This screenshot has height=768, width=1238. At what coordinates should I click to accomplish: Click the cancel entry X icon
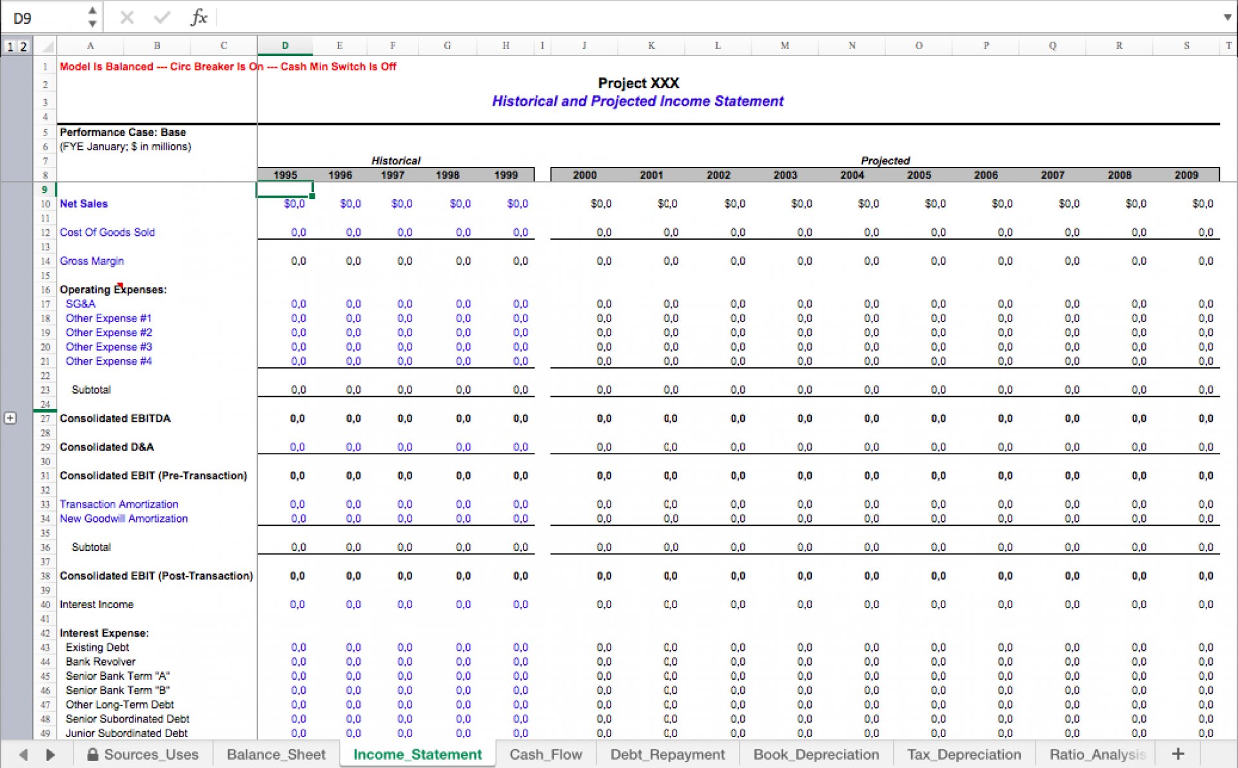point(127,17)
